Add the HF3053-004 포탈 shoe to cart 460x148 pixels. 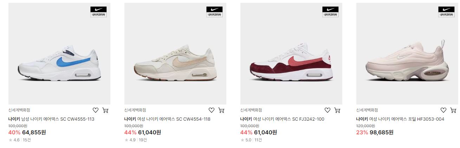453,110
